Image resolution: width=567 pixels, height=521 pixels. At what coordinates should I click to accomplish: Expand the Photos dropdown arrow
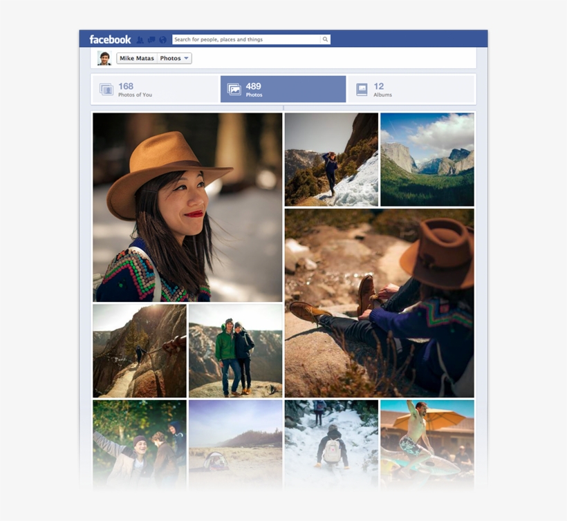(186, 59)
